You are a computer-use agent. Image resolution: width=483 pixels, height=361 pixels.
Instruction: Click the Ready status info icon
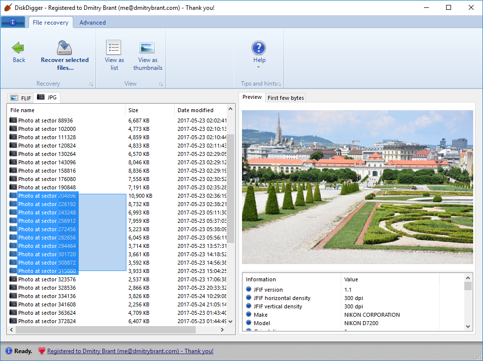coord(8,351)
